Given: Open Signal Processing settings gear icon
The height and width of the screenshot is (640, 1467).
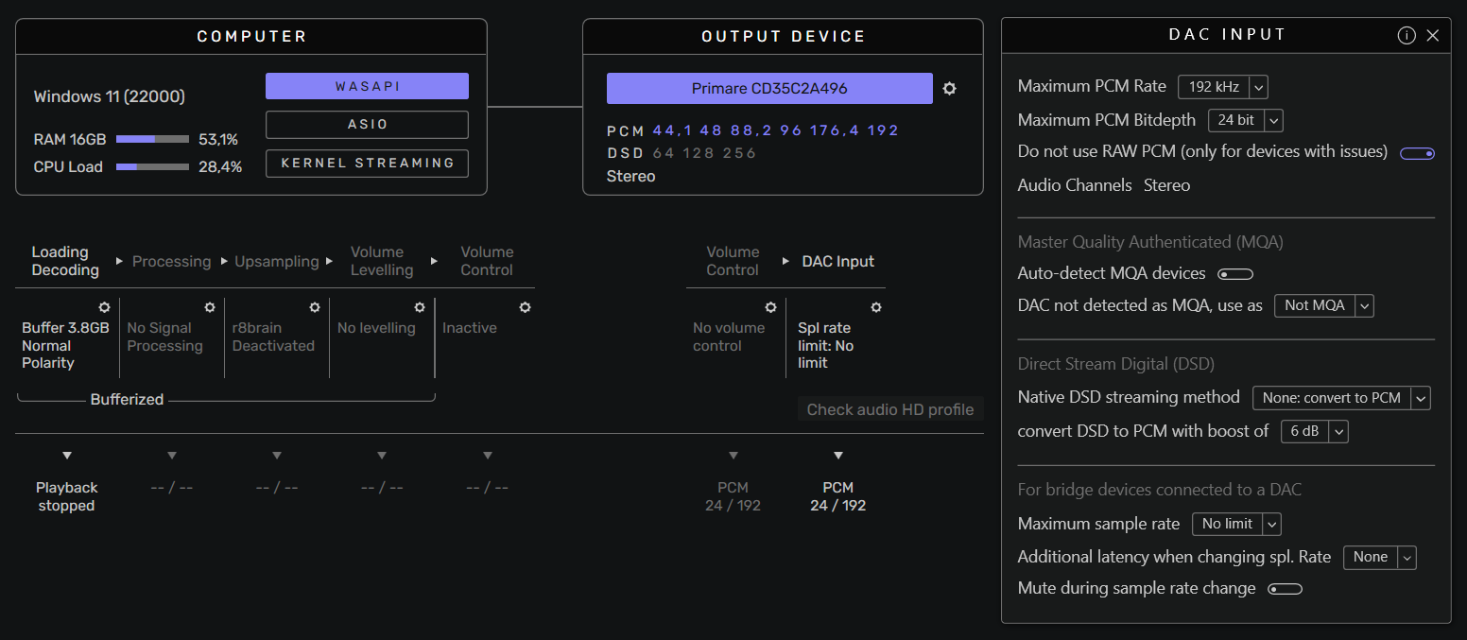Looking at the screenshot, I should 210,307.
